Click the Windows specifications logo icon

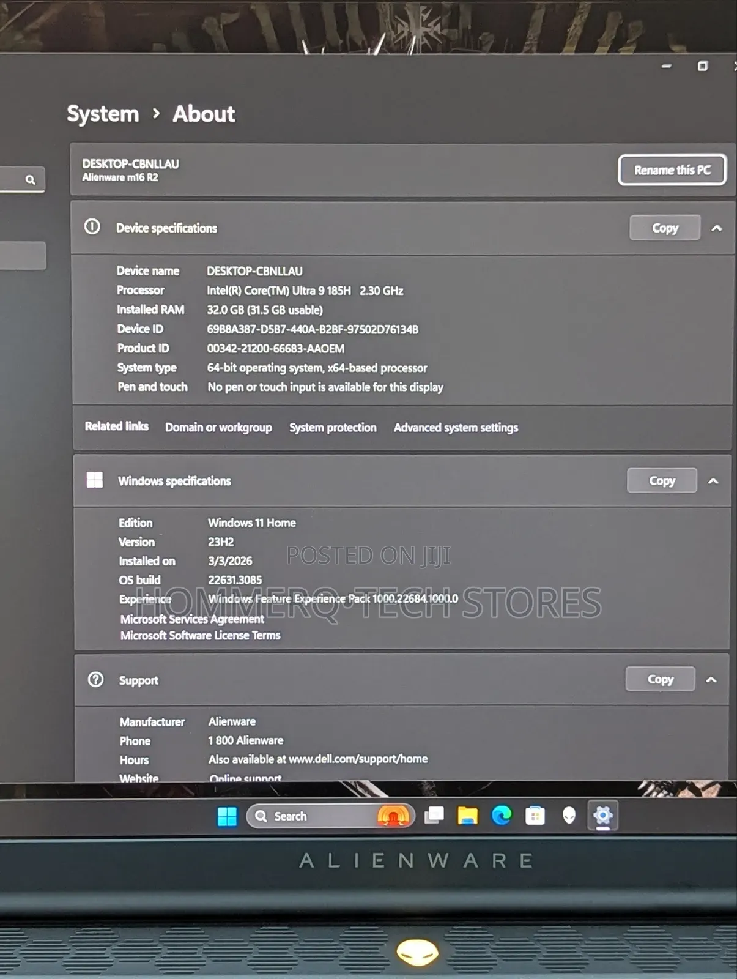pos(95,480)
